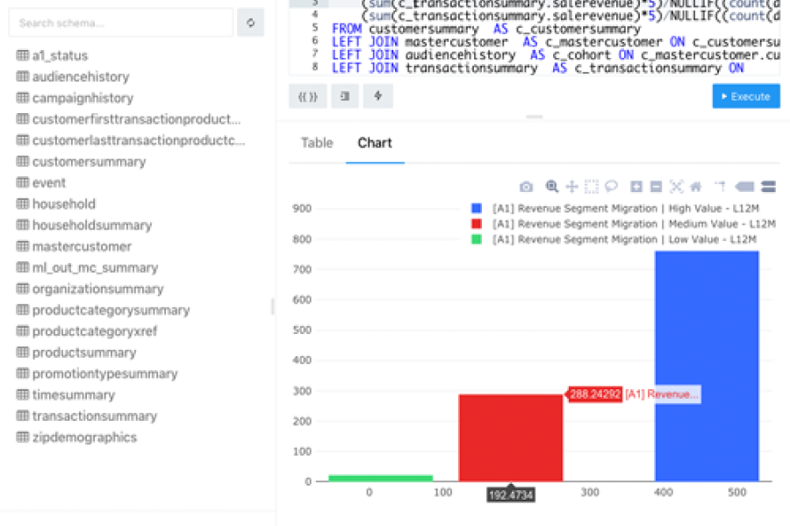Zoom in on the chart
The image size is (790, 526).
pyautogui.click(x=636, y=187)
